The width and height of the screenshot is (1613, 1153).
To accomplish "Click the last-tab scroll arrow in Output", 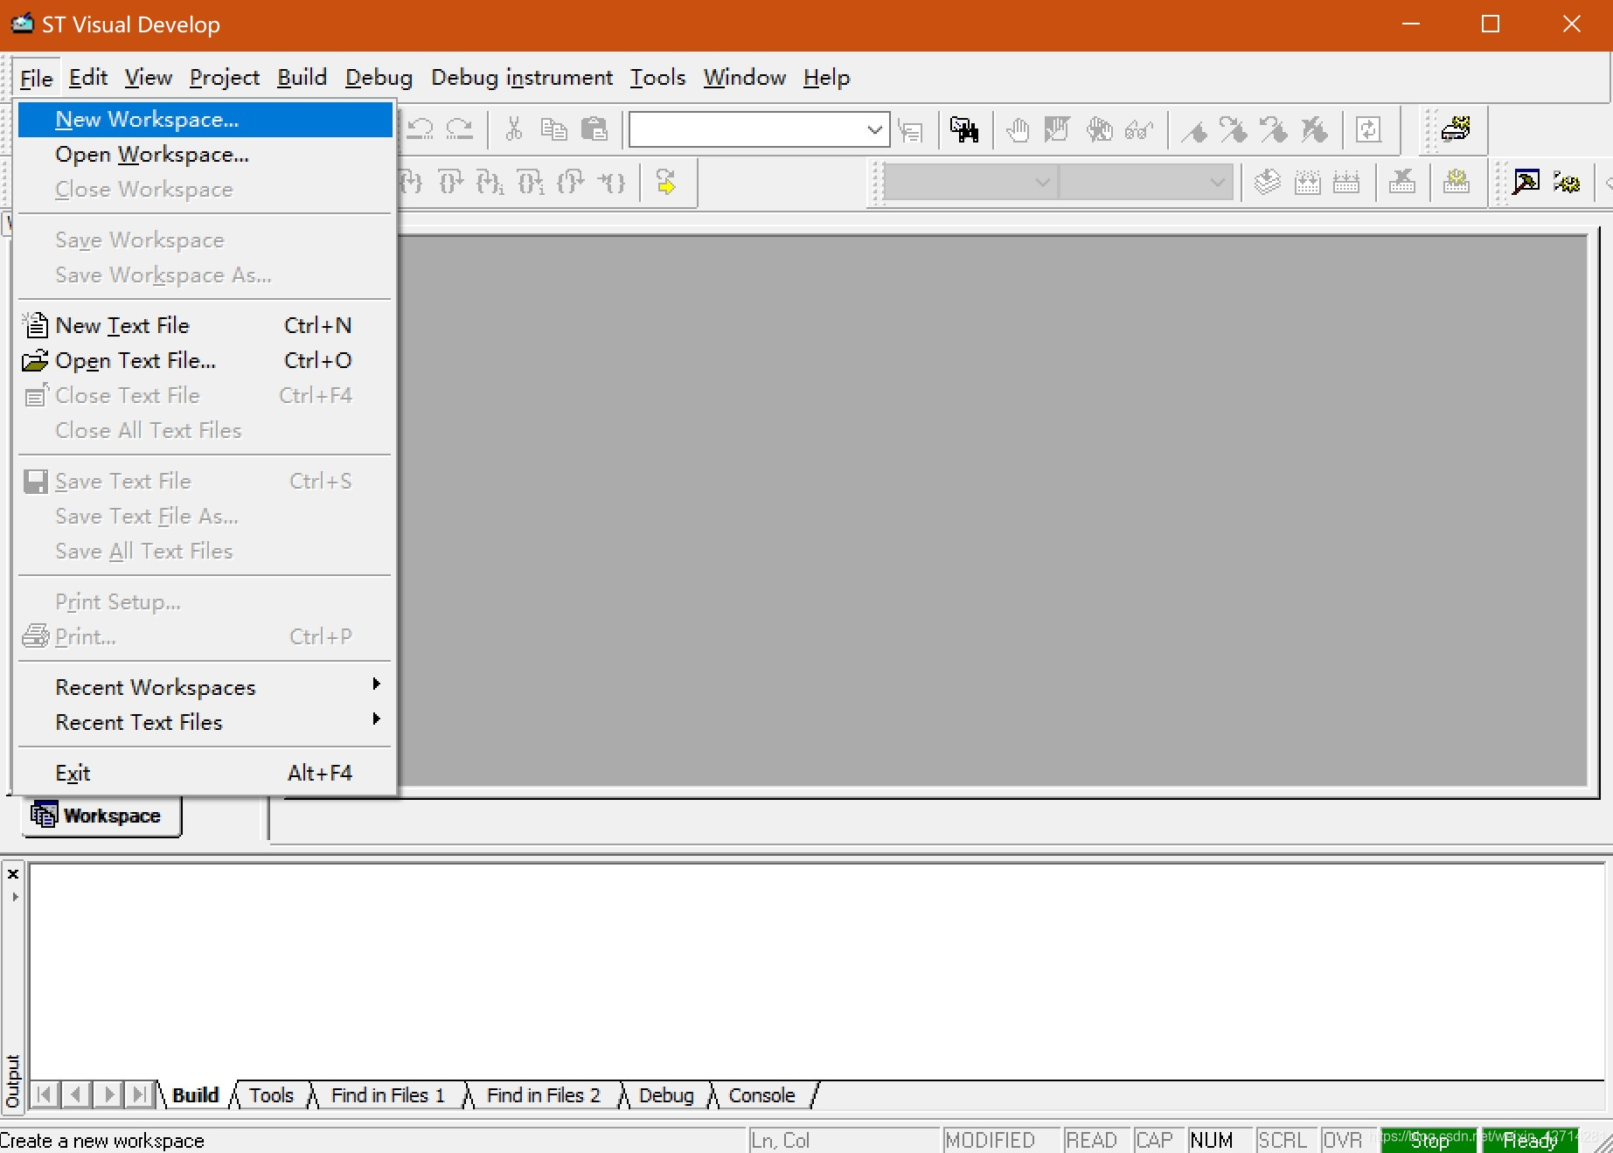I will pyautogui.click(x=140, y=1094).
